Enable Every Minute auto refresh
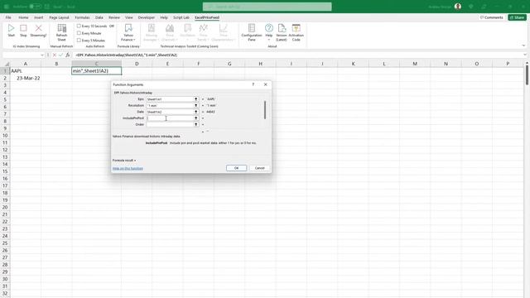The height and width of the screenshot is (298, 530). [79, 33]
